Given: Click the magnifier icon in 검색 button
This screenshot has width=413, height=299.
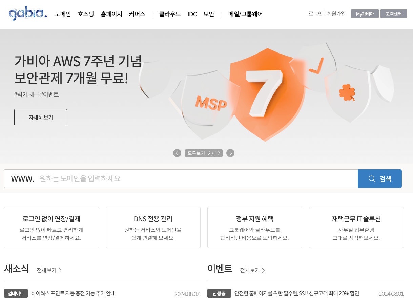Looking at the screenshot, I should coord(372,179).
